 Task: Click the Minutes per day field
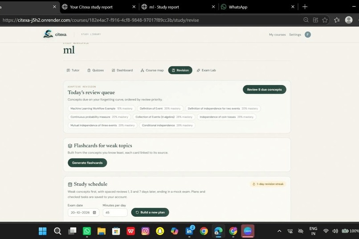click(x=115, y=212)
